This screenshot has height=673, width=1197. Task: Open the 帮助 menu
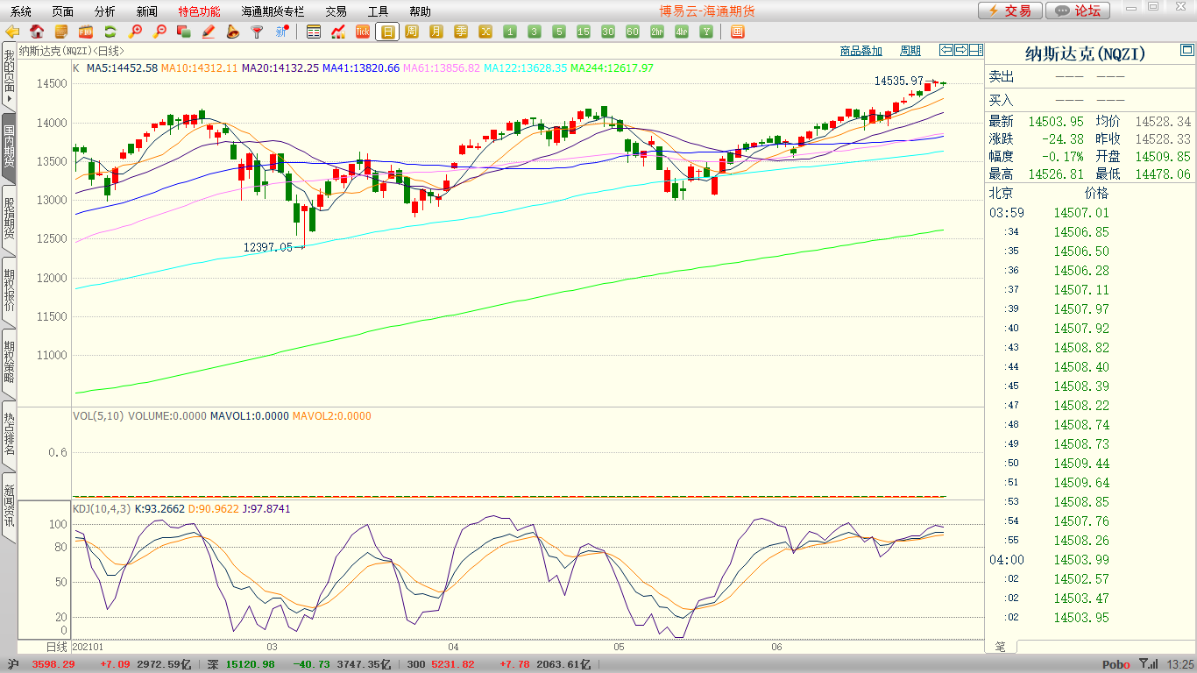click(x=420, y=11)
